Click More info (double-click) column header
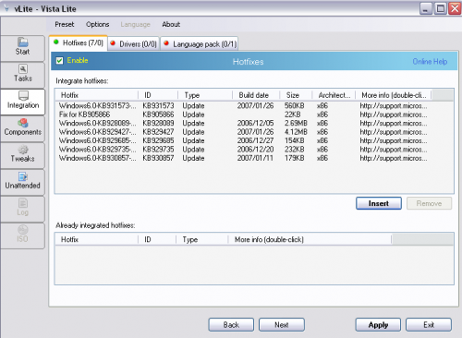The image size is (462, 338). (x=310, y=239)
